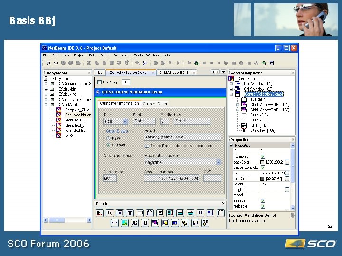Toggle the opaque property checkbox
Screen dimensions: 342x256
click(x=262, y=201)
